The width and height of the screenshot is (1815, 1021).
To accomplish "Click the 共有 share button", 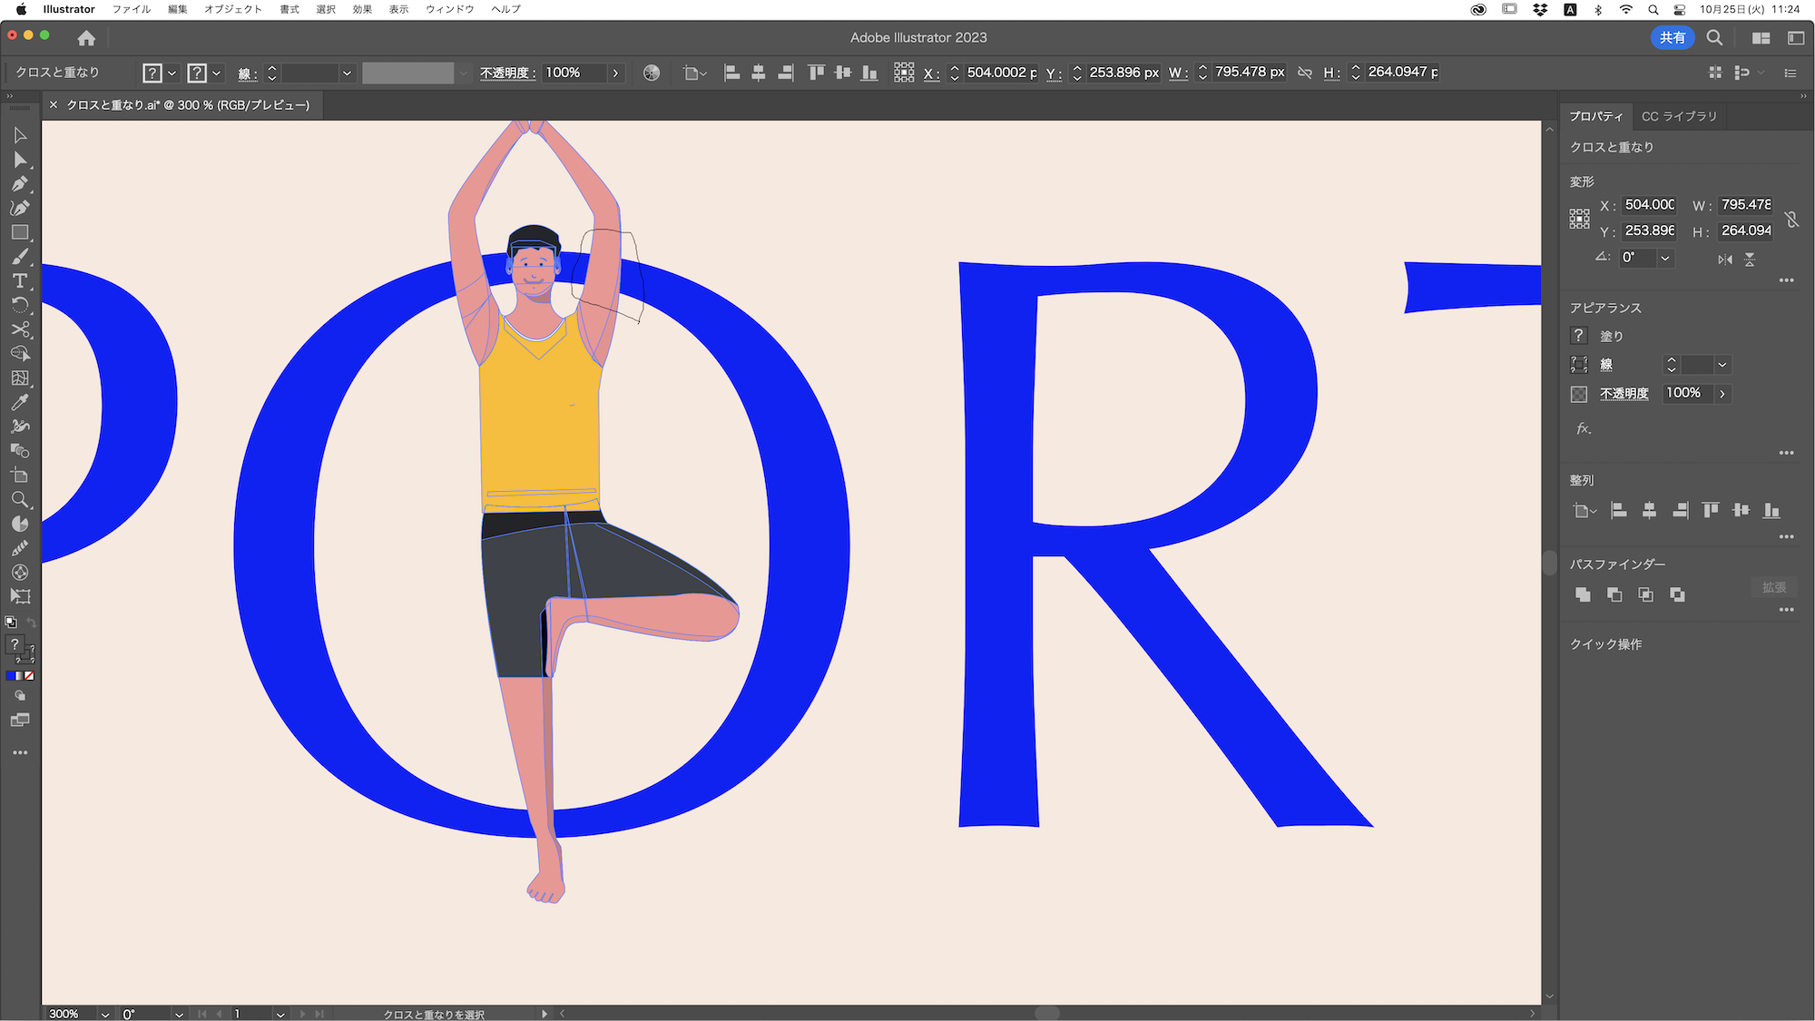I will tap(1672, 37).
